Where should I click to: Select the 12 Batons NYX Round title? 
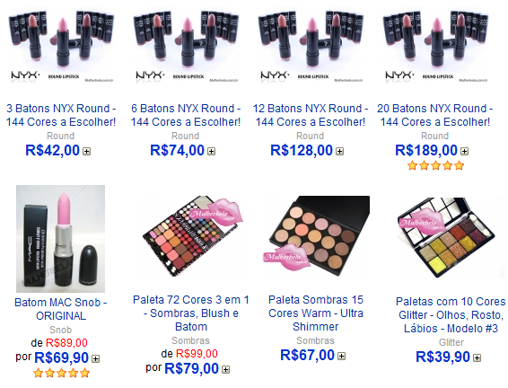(x=311, y=115)
